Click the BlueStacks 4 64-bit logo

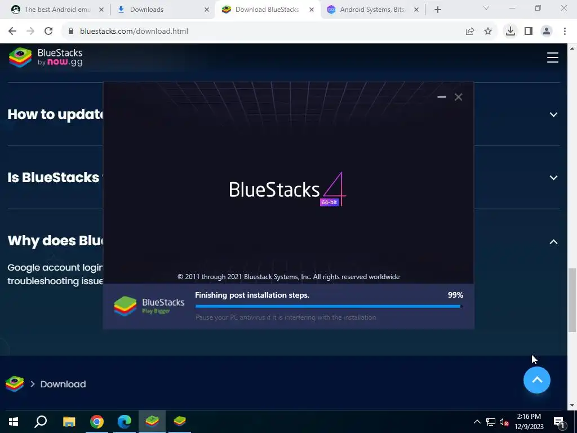coord(288,189)
